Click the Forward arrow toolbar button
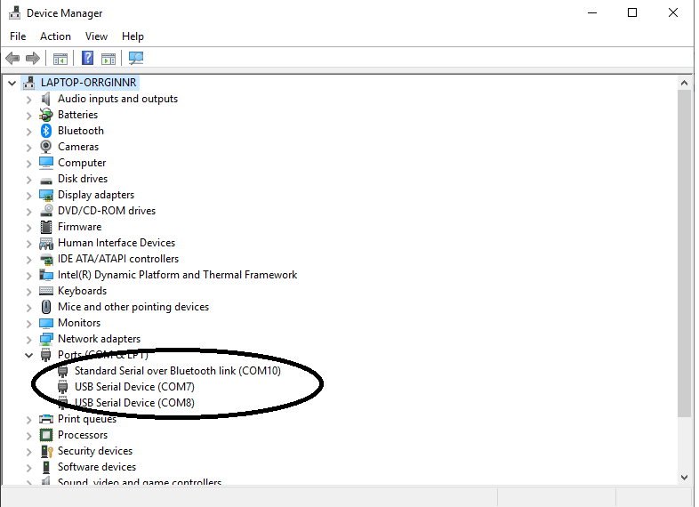Screen dimensions: 699x507 [33, 59]
